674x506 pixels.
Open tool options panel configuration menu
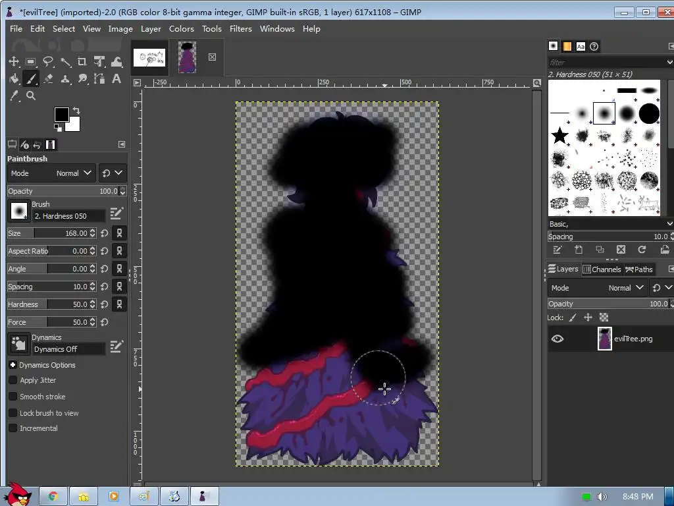click(122, 144)
